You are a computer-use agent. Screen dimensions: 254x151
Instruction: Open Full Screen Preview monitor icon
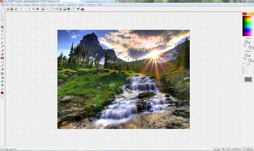(43, 9)
